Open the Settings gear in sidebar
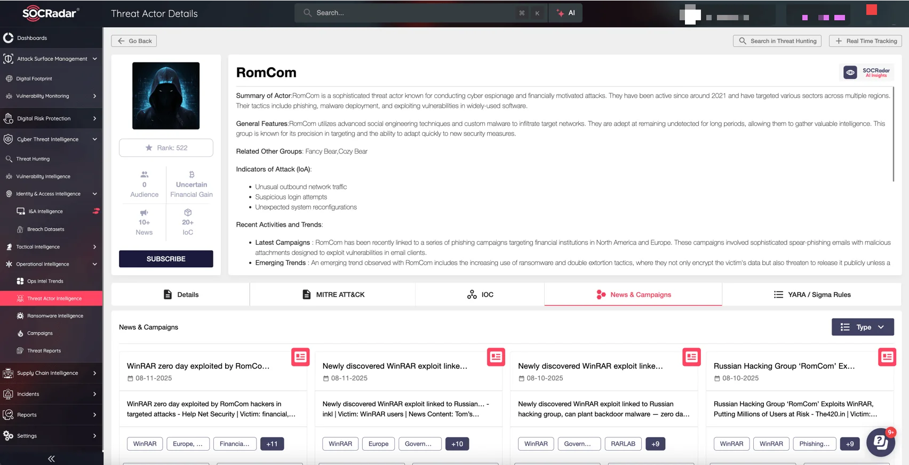The width and height of the screenshot is (909, 465). click(9, 436)
